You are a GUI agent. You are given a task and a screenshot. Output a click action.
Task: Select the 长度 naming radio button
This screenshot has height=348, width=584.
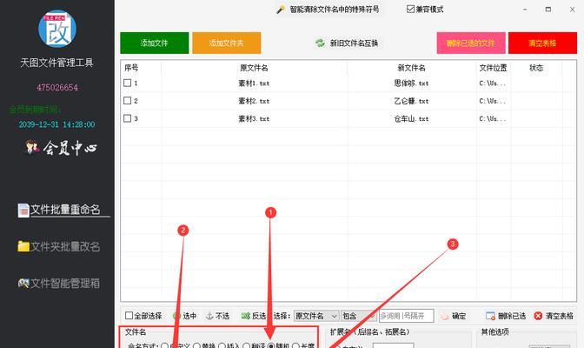point(295,346)
